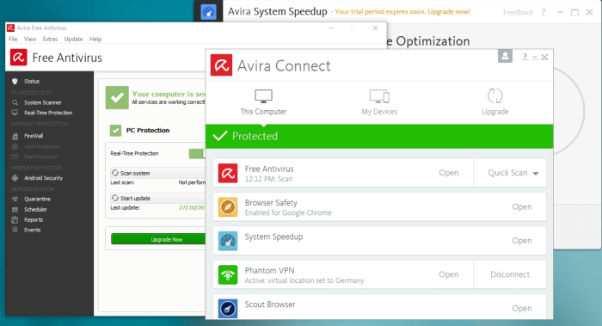602x326 pixels.
Task: Open Phantom VPN from the list
Action: 448,274
